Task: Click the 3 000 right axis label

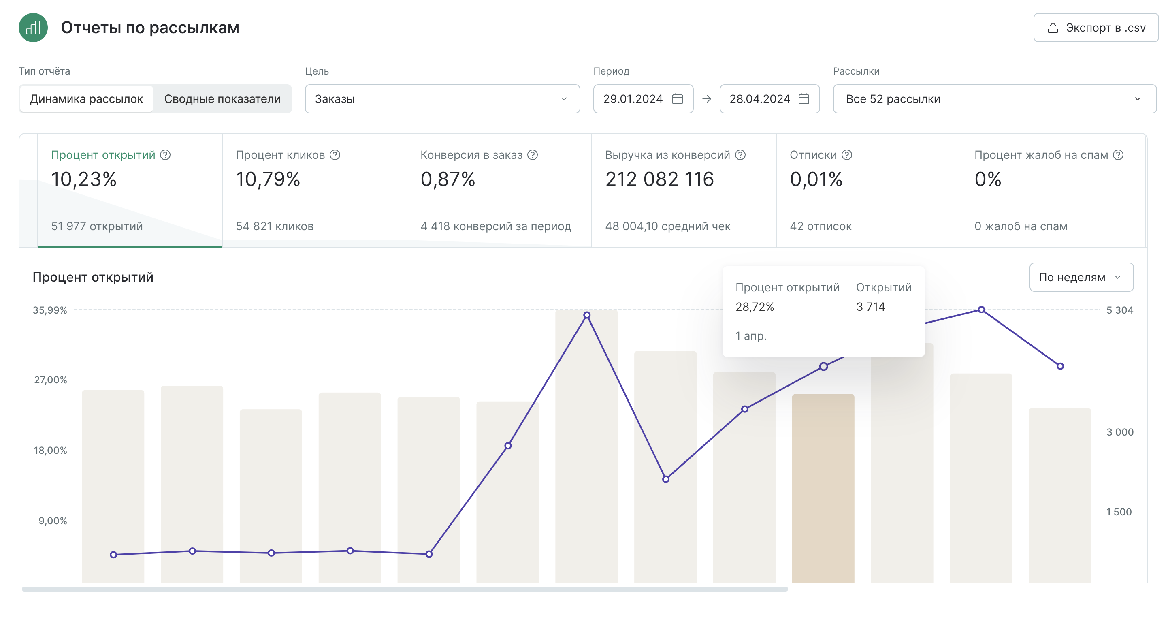Action: (1120, 432)
